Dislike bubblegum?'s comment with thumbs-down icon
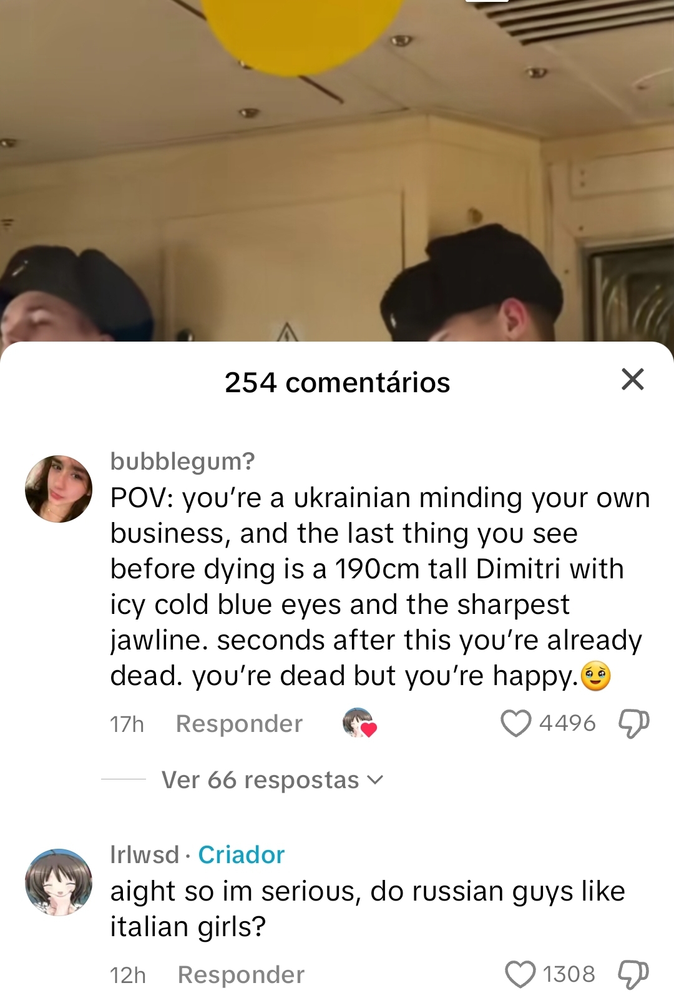 634,723
